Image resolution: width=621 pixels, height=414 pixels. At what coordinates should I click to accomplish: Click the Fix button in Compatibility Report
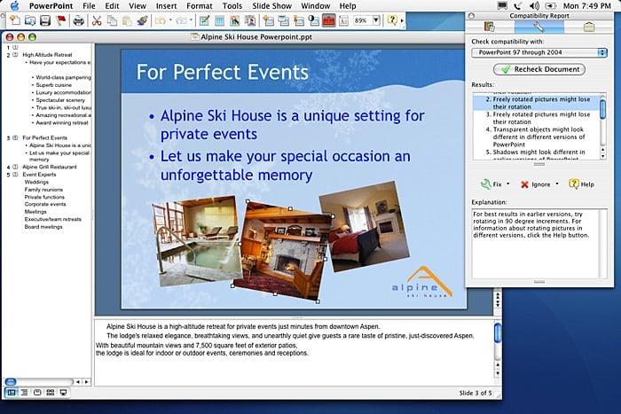coord(491,184)
